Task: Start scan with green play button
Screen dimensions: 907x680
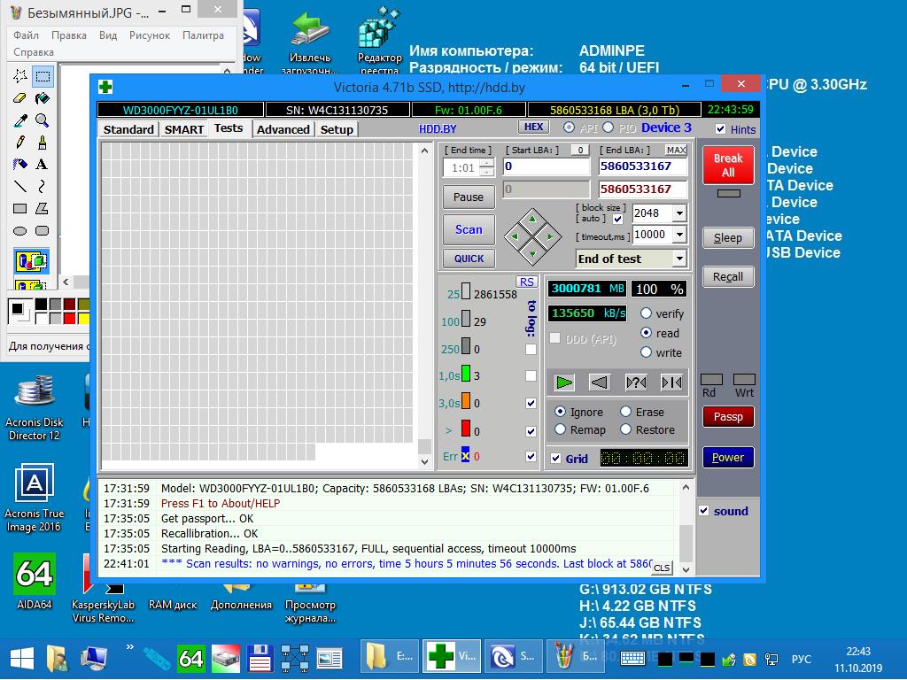Action: click(563, 382)
